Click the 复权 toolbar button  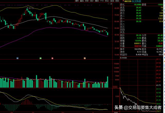tap(77, 1)
